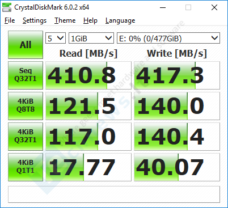Click the Seq read result 410.8
This screenshot has height=208, width=228.
click(88, 75)
